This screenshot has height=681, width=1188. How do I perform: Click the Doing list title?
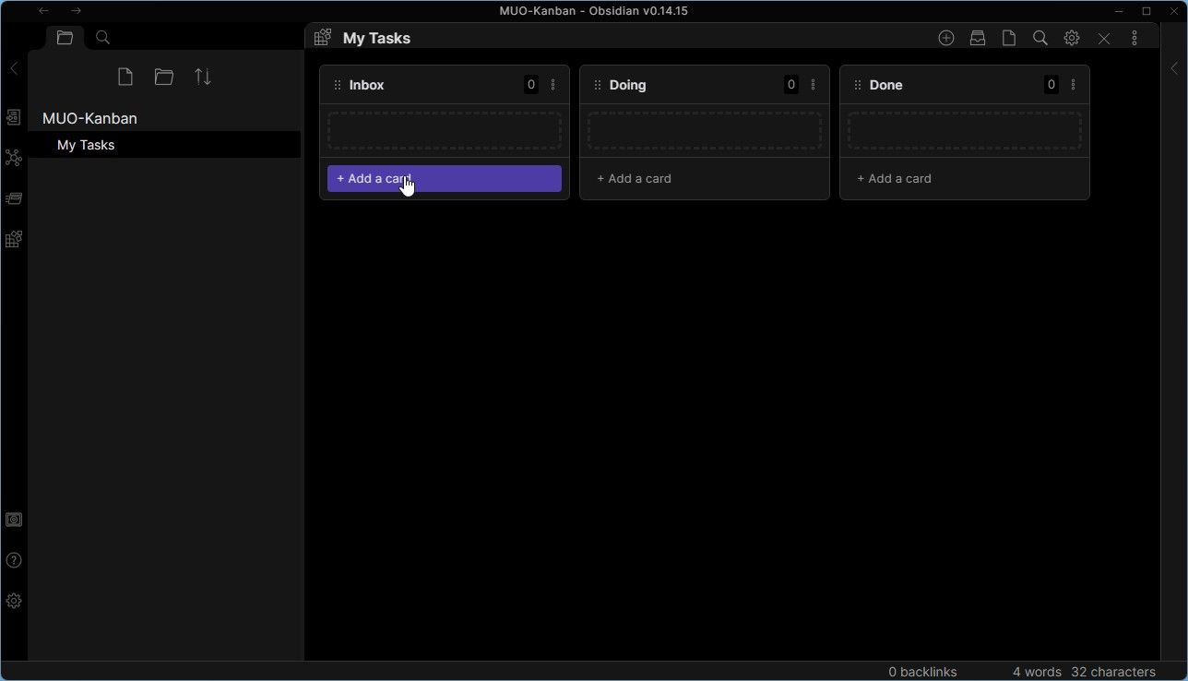pyautogui.click(x=627, y=85)
